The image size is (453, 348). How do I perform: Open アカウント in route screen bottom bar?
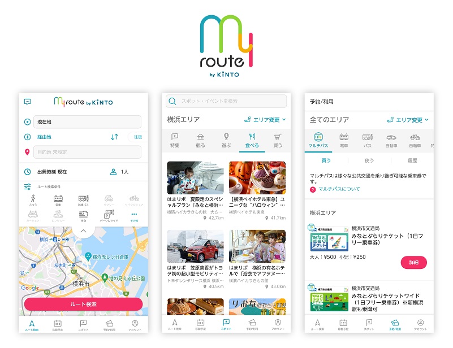coord(135,325)
